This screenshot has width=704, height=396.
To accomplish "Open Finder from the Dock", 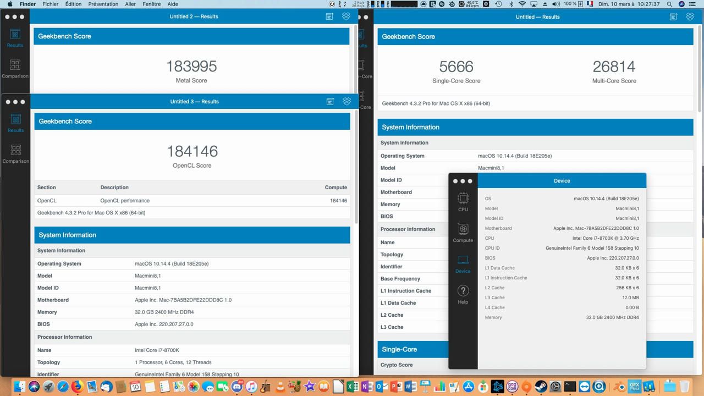I will click(20, 387).
